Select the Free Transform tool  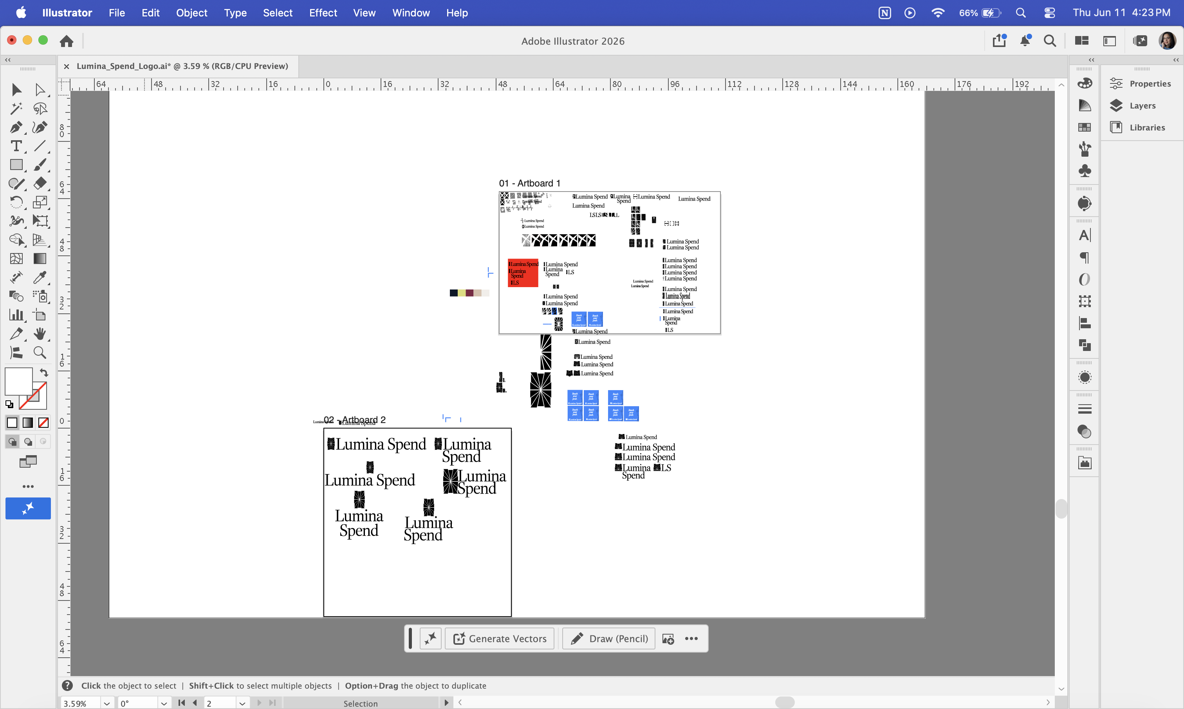tap(40, 221)
